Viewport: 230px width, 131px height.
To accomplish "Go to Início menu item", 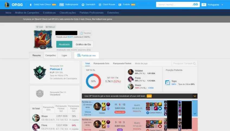I will [x=8, y=13].
